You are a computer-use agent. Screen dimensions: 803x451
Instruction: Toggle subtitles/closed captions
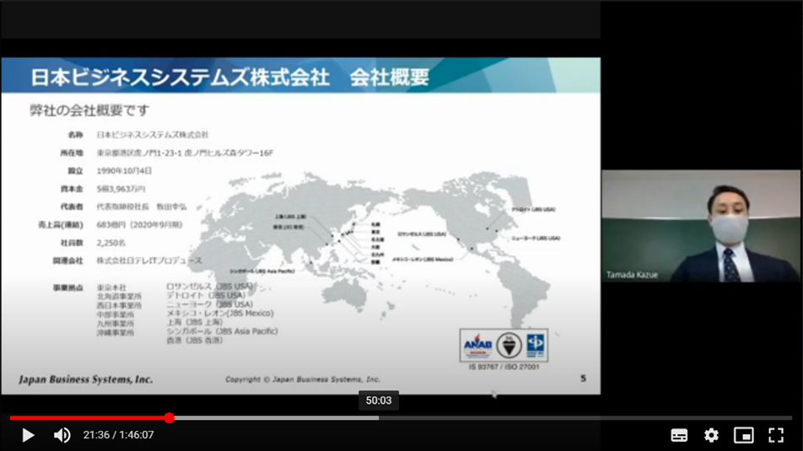pos(679,435)
